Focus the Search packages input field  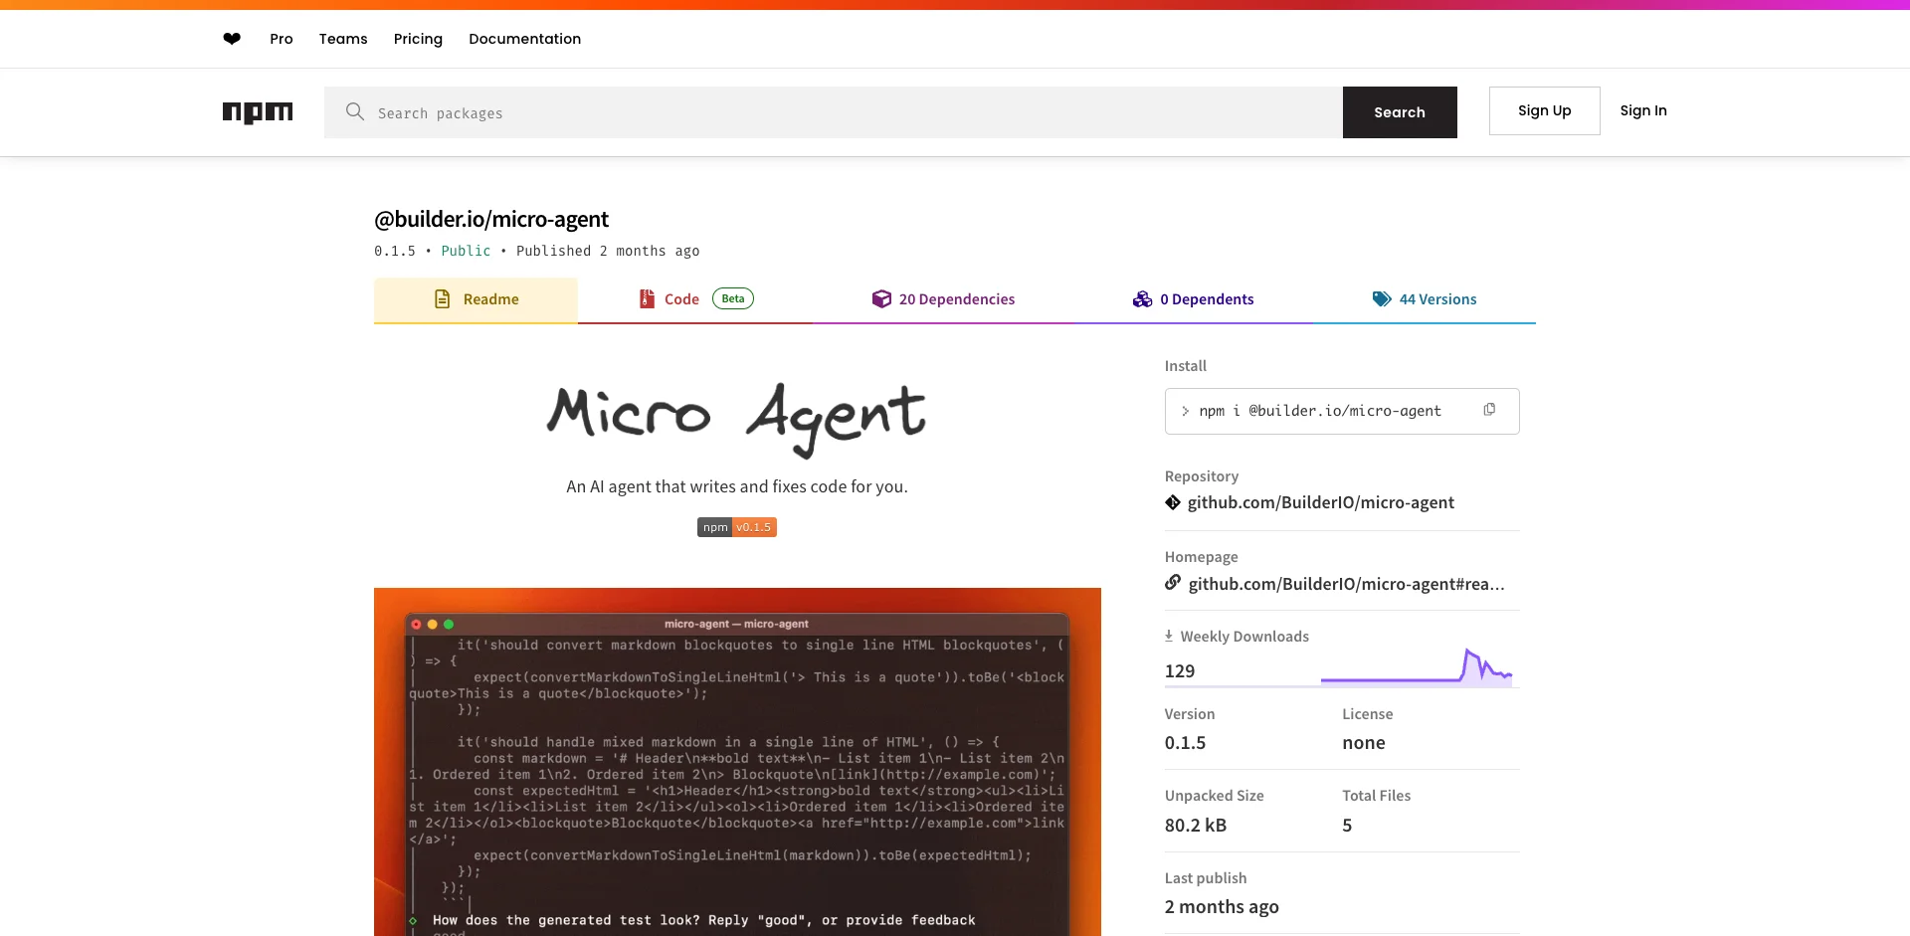coord(834,112)
